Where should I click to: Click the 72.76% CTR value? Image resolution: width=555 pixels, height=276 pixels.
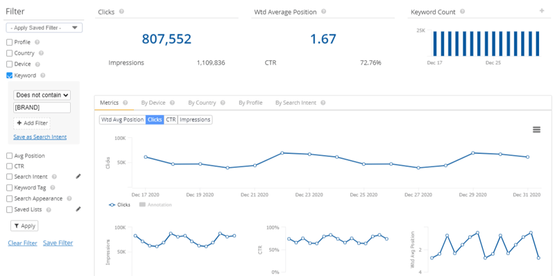(x=370, y=63)
